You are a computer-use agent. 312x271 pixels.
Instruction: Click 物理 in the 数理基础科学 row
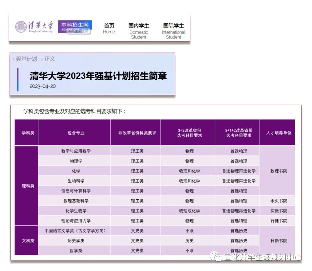coord(188,201)
